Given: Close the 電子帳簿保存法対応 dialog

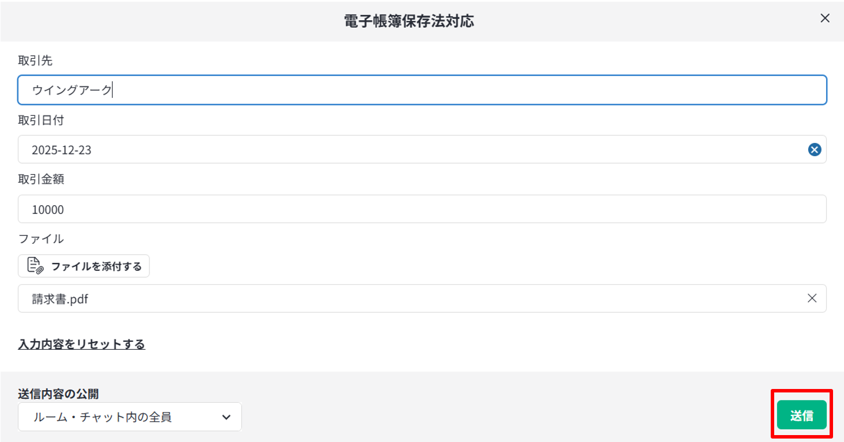Looking at the screenshot, I should point(825,18).
